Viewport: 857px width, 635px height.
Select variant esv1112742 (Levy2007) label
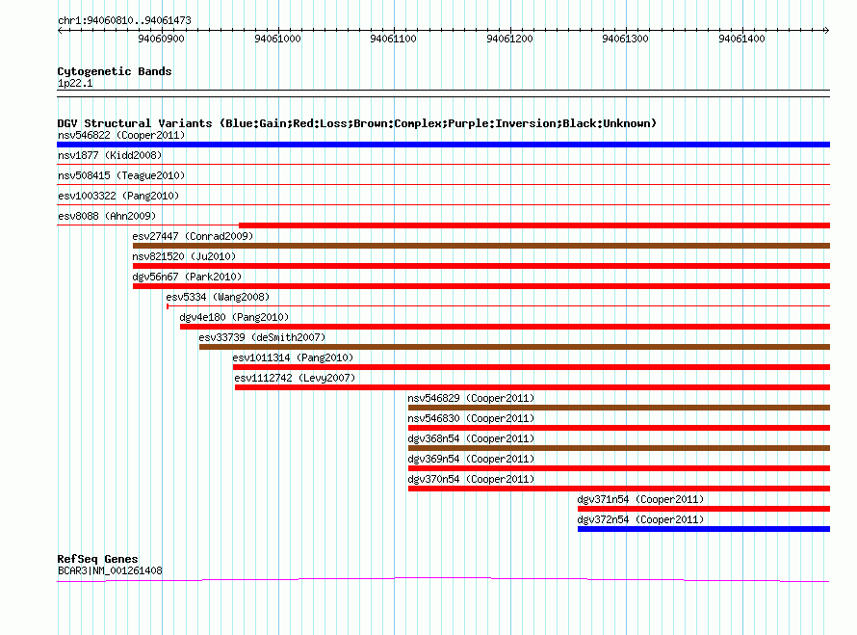pos(296,378)
